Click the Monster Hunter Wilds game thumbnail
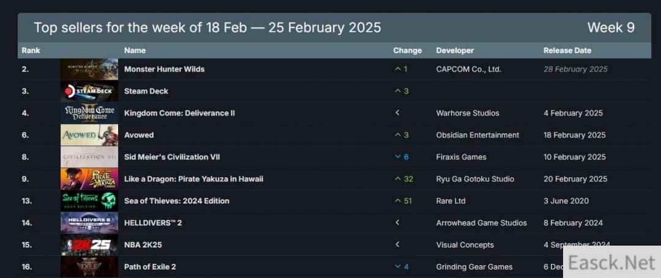 point(89,69)
